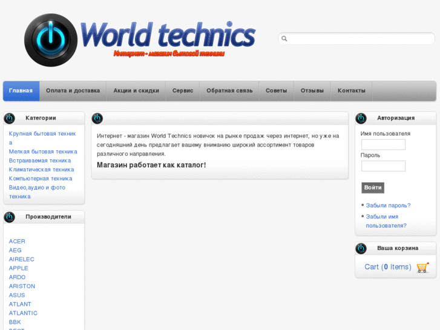Click the search magnifier icon
Image resolution: width=440 pixels, height=330 pixels.
point(284,39)
